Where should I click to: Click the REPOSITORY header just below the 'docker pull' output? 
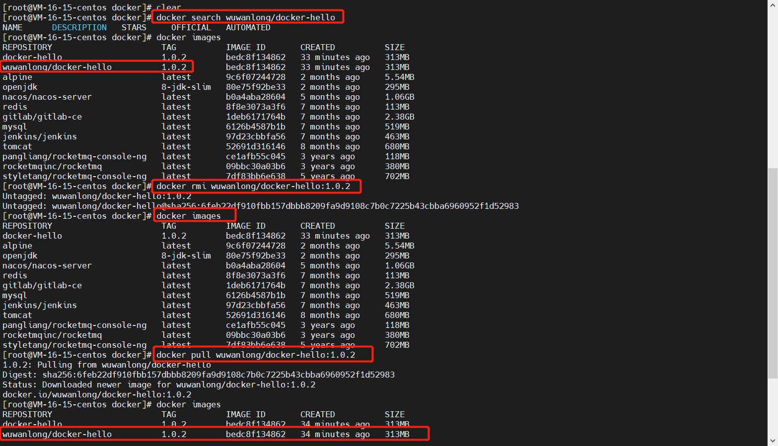click(27, 414)
